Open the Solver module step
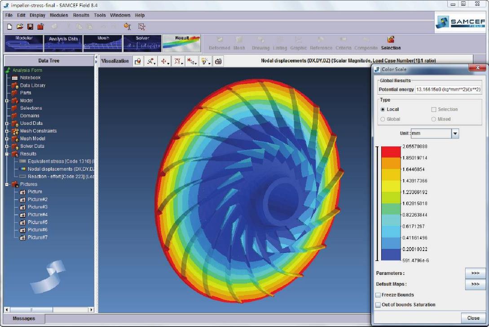Image resolution: width=489 pixels, height=327 pixels. (142, 44)
